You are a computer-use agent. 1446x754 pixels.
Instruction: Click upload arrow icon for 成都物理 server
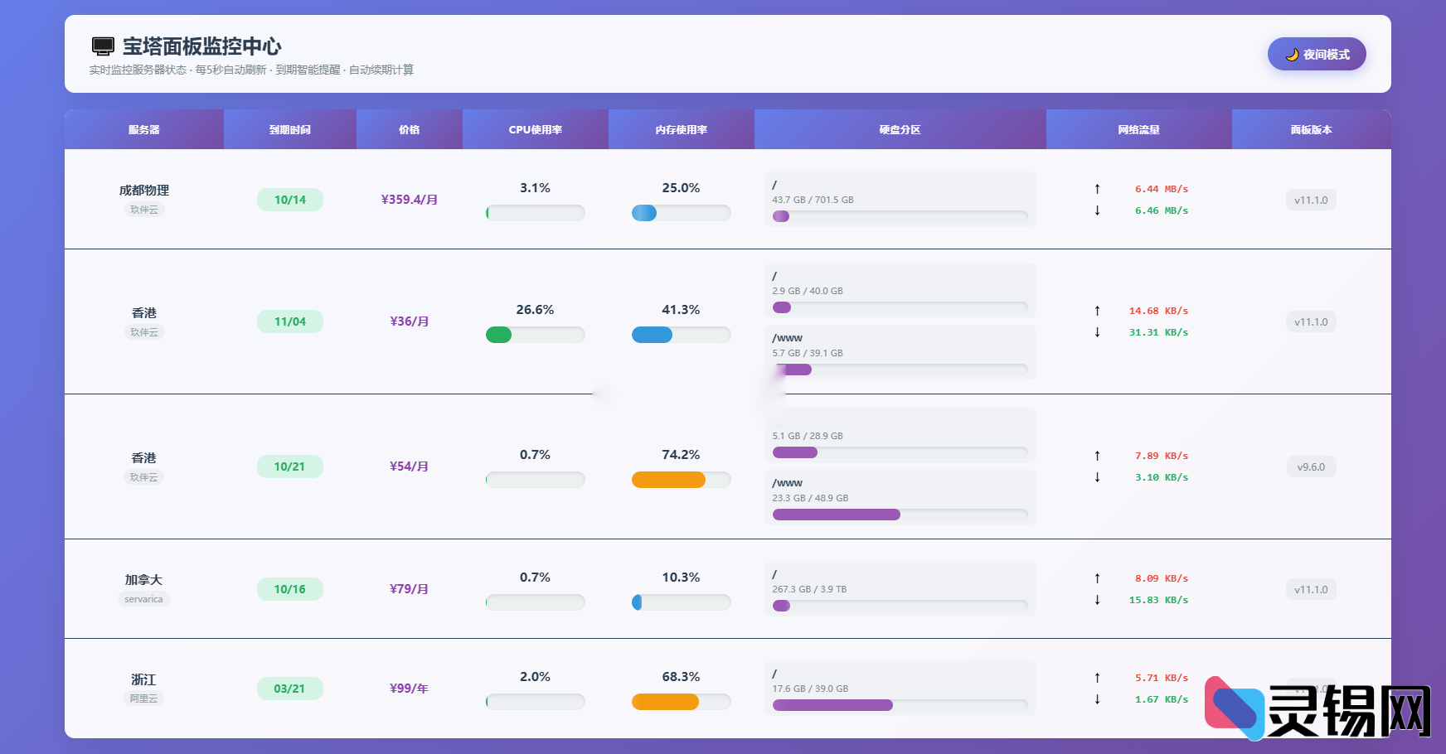pyautogui.click(x=1097, y=189)
